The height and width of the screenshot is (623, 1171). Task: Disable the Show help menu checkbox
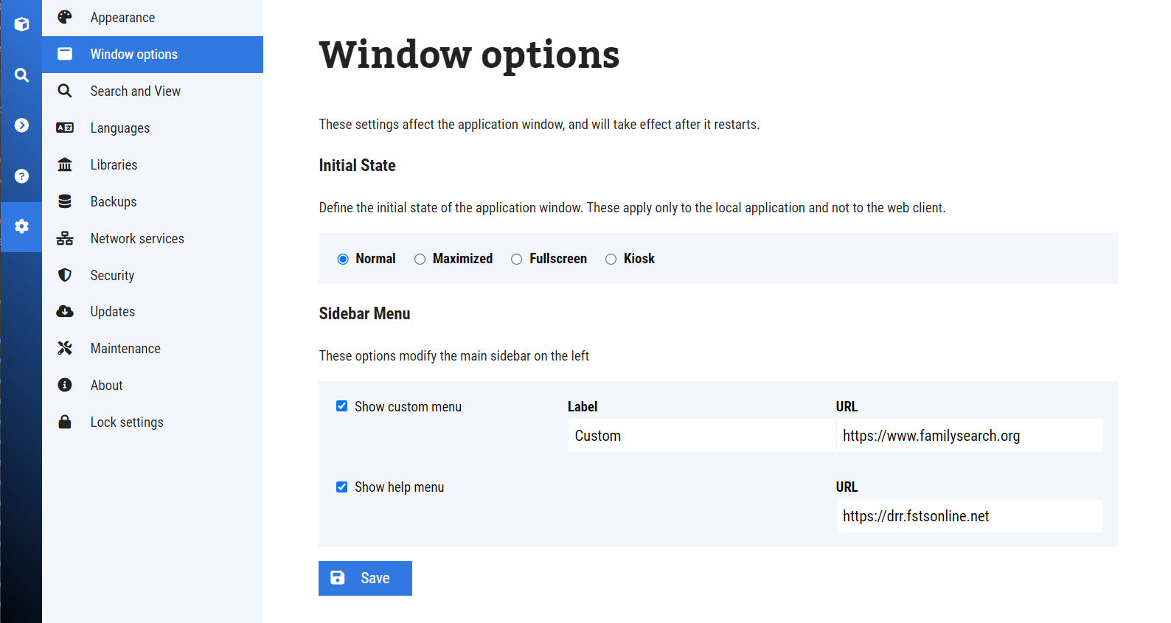(x=342, y=487)
